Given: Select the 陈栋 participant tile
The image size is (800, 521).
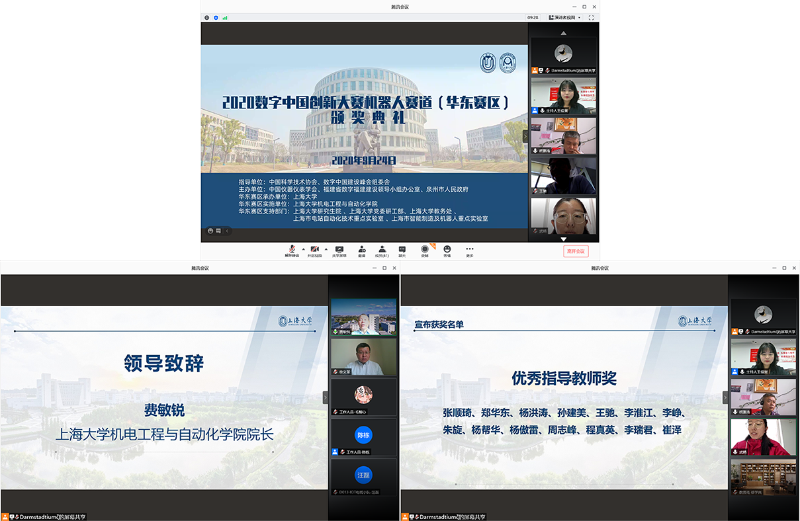Looking at the screenshot, I should tap(363, 436).
